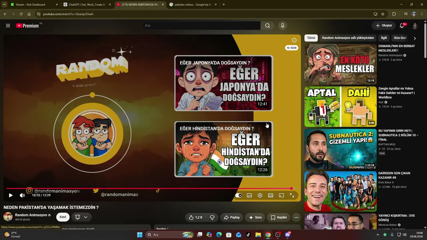Open the account avatar menu in YouTube header
This screenshot has height=240, width=427.
point(415,26)
